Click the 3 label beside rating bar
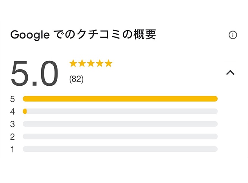This screenshot has width=248, height=183. pos(12,124)
